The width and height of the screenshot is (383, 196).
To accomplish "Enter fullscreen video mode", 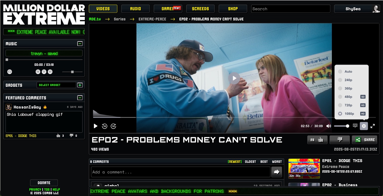I will (x=373, y=126).
